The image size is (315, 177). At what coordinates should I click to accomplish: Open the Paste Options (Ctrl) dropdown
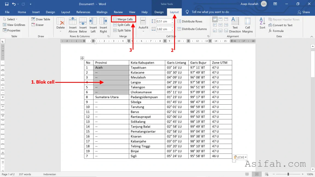click(240, 157)
